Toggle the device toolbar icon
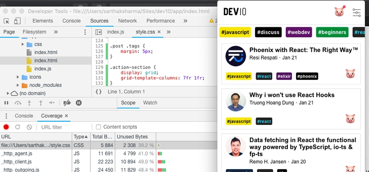 [17, 21]
